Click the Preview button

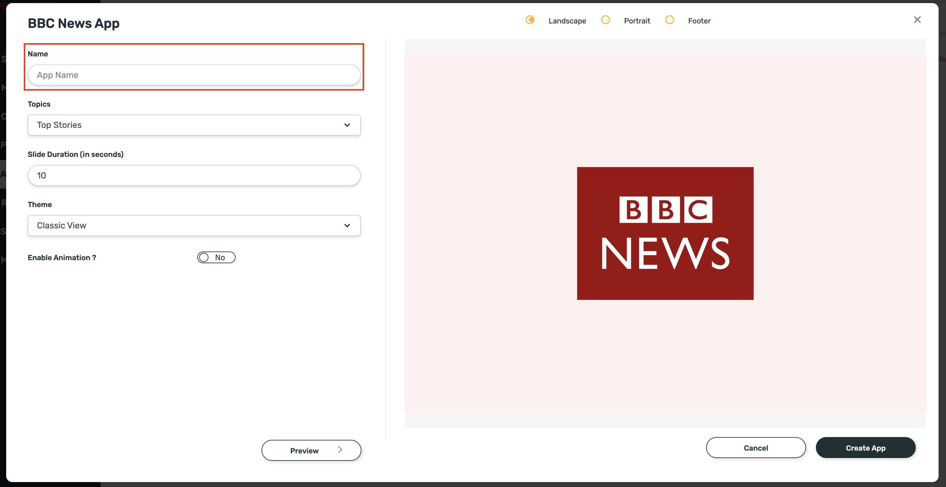[311, 450]
